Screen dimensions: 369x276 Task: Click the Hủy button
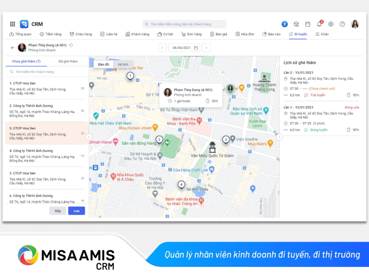coord(57,211)
